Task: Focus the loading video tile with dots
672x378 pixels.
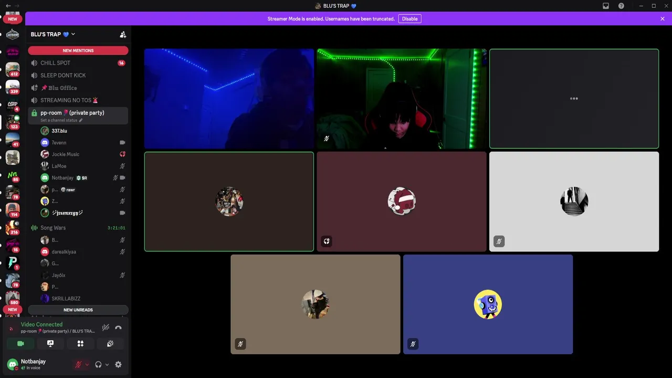Action: (574, 99)
